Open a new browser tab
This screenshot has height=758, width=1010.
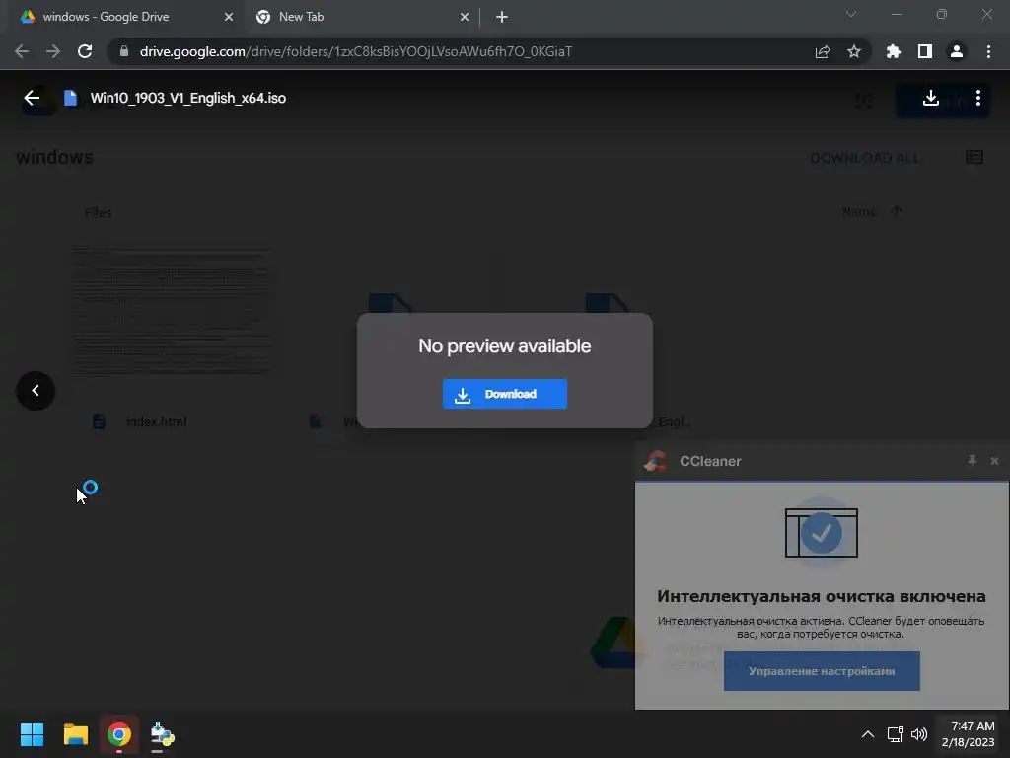coord(502,17)
